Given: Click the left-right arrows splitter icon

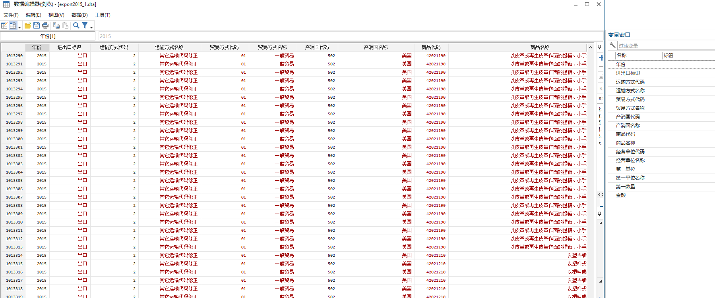Looking at the screenshot, I should tap(601, 195).
